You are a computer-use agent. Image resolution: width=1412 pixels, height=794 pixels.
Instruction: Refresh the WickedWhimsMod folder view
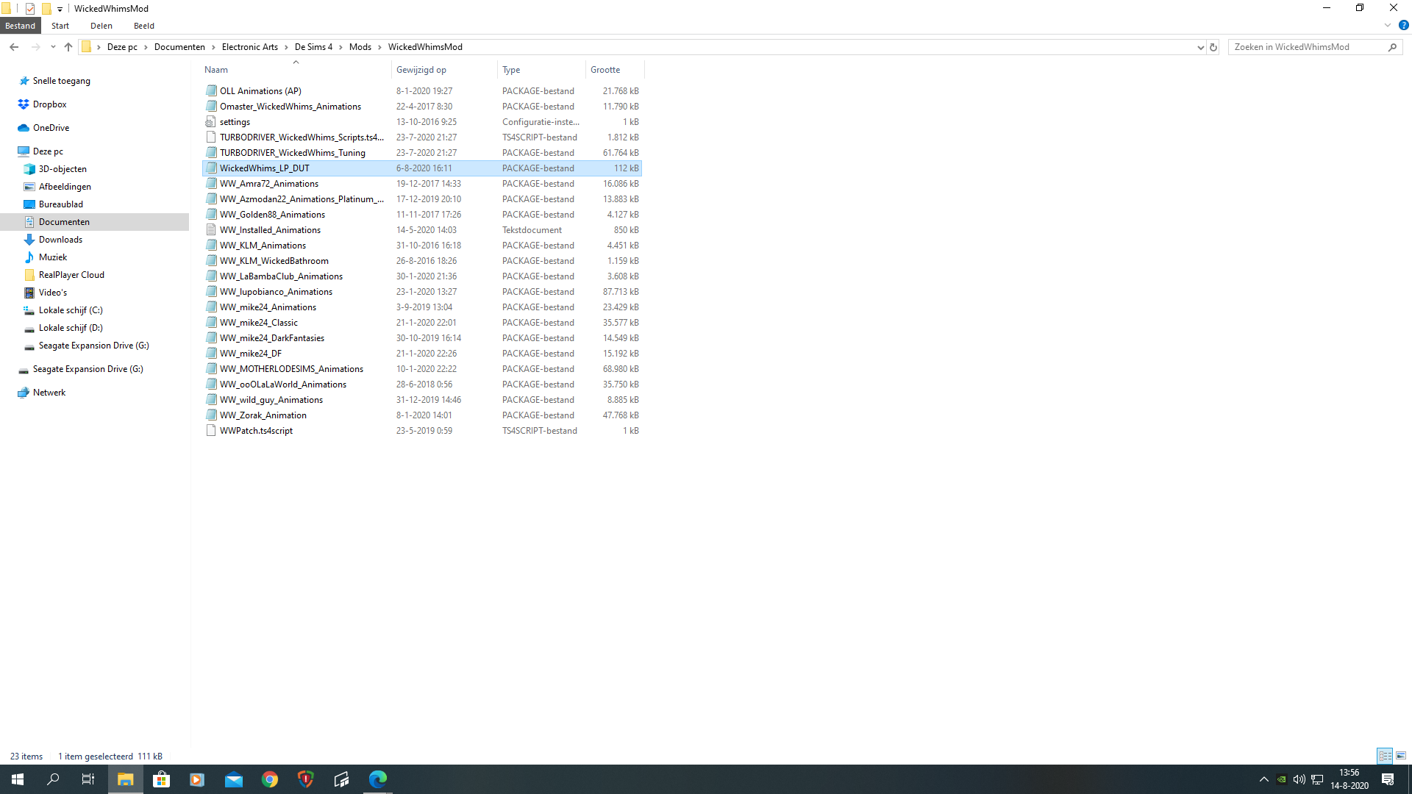pos(1213,47)
